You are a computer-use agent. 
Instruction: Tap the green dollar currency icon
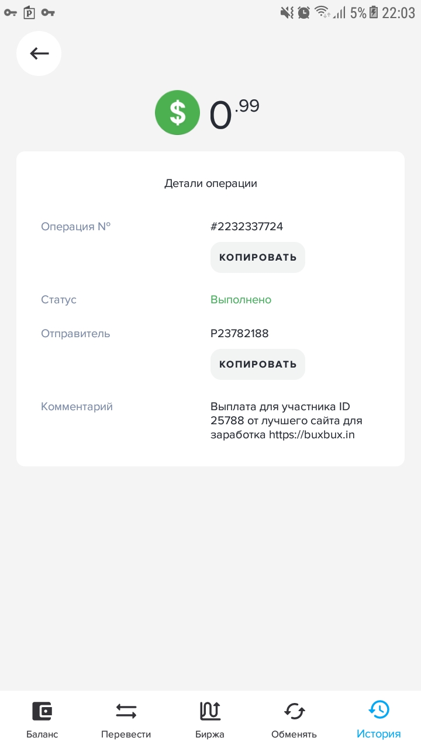coord(177,113)
